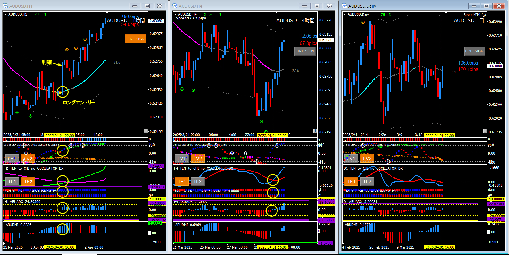Open the AUDUSD,H4 chart dropdown triangle
This screenshot has width=509, height=255.
point(175,14)
